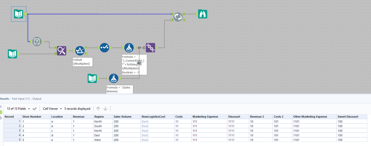Click the West cell in Region column

103,140
